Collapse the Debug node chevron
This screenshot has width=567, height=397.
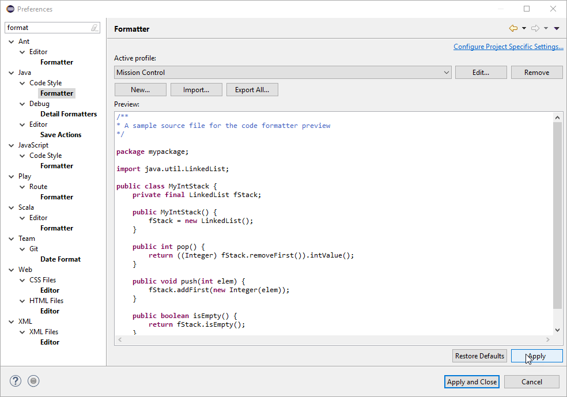(x=22, y=104)
